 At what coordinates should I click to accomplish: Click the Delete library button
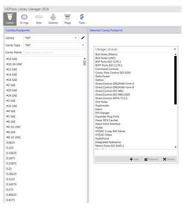coord(169,159)
